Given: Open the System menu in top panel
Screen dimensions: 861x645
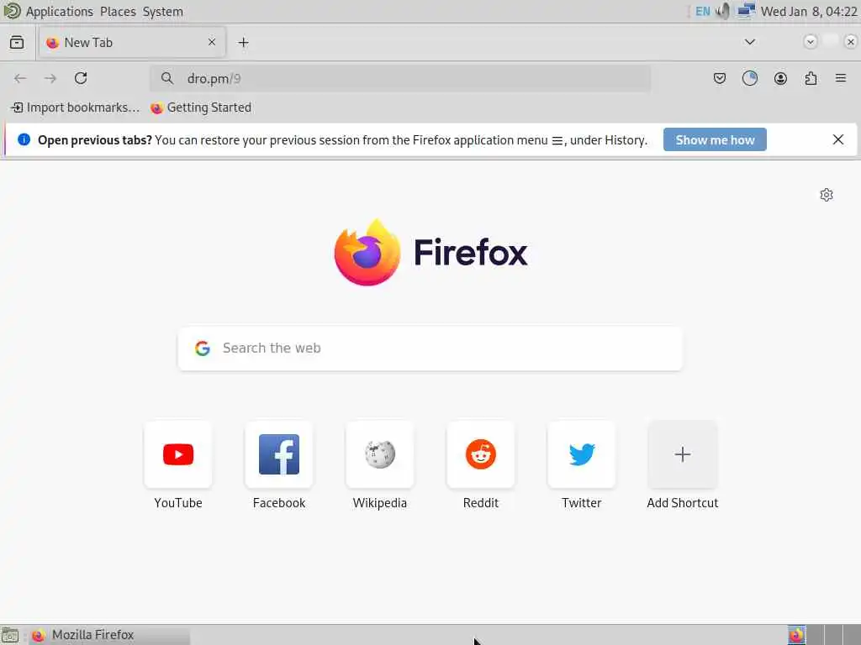Looking at the screenshot, I should [163, 12].
